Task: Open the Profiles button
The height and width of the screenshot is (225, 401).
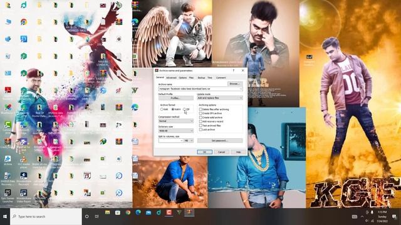Action: (175, 98)
